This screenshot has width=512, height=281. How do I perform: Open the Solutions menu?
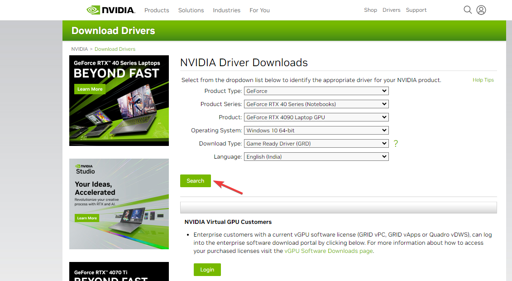click(x=191, y=10)
